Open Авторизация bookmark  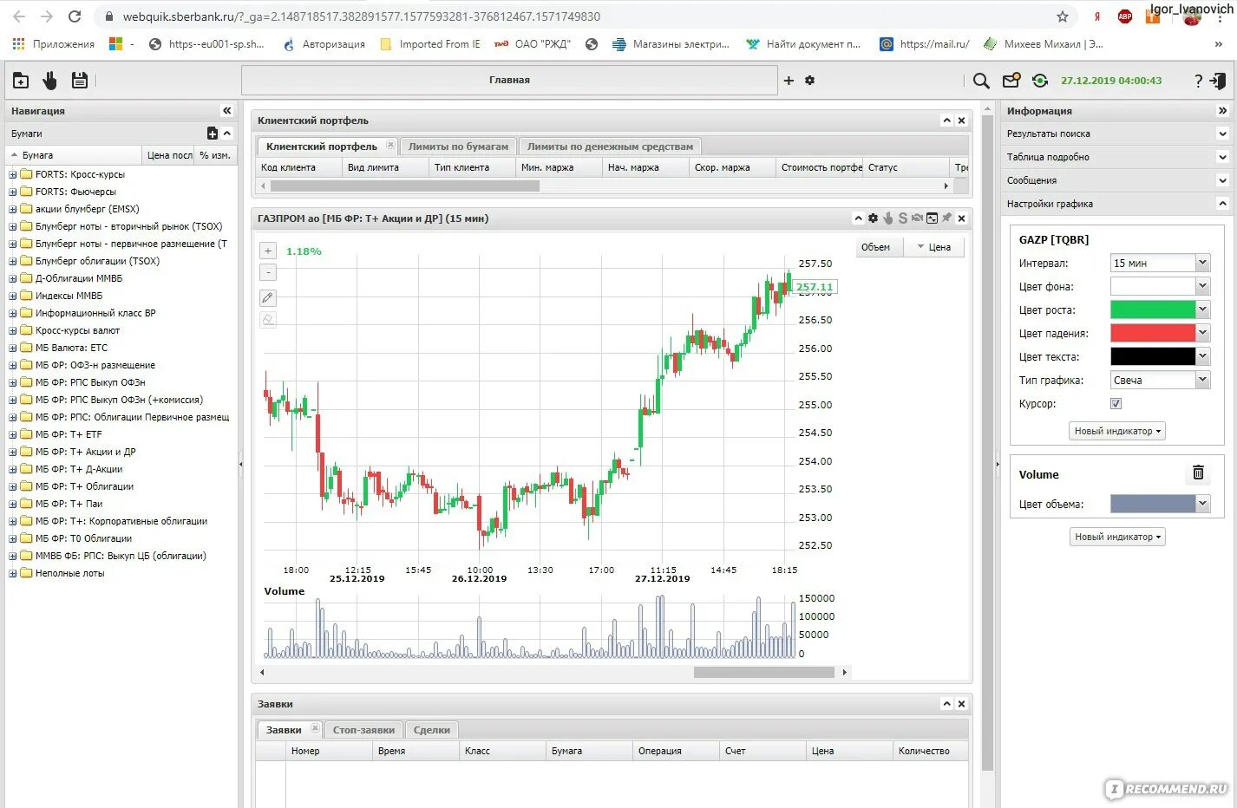click(x=324, y=44)
